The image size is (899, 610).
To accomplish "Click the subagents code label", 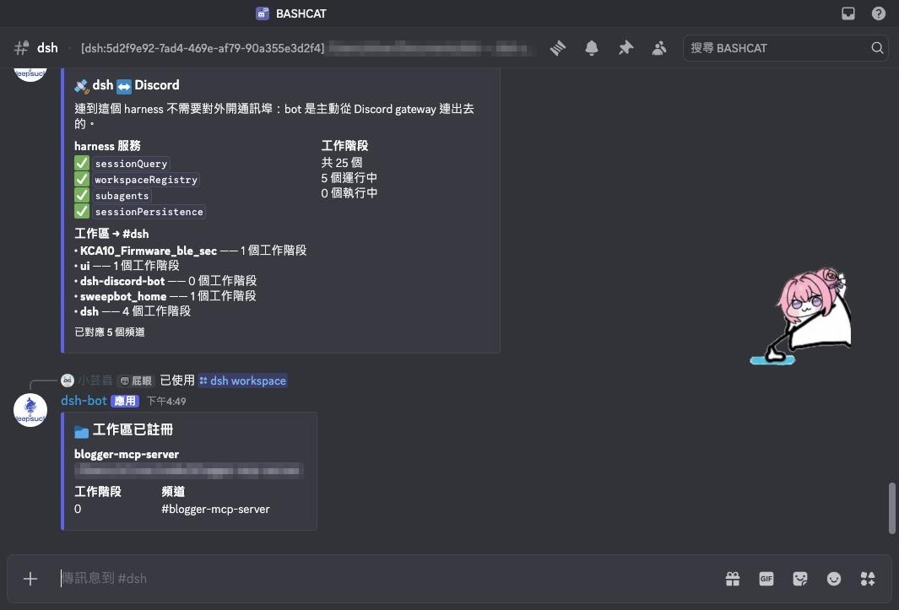I will pos(122,196).
